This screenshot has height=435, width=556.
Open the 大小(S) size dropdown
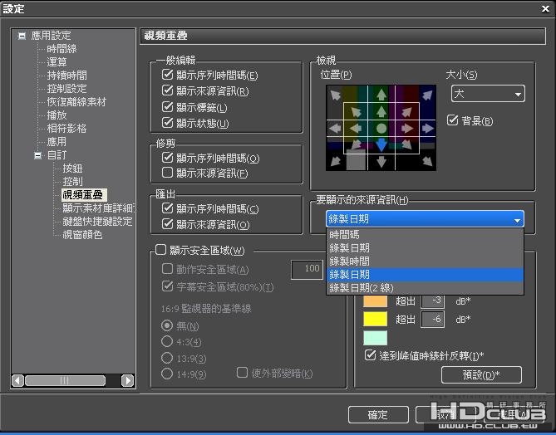pyautogui.click(x=488, y=94)
